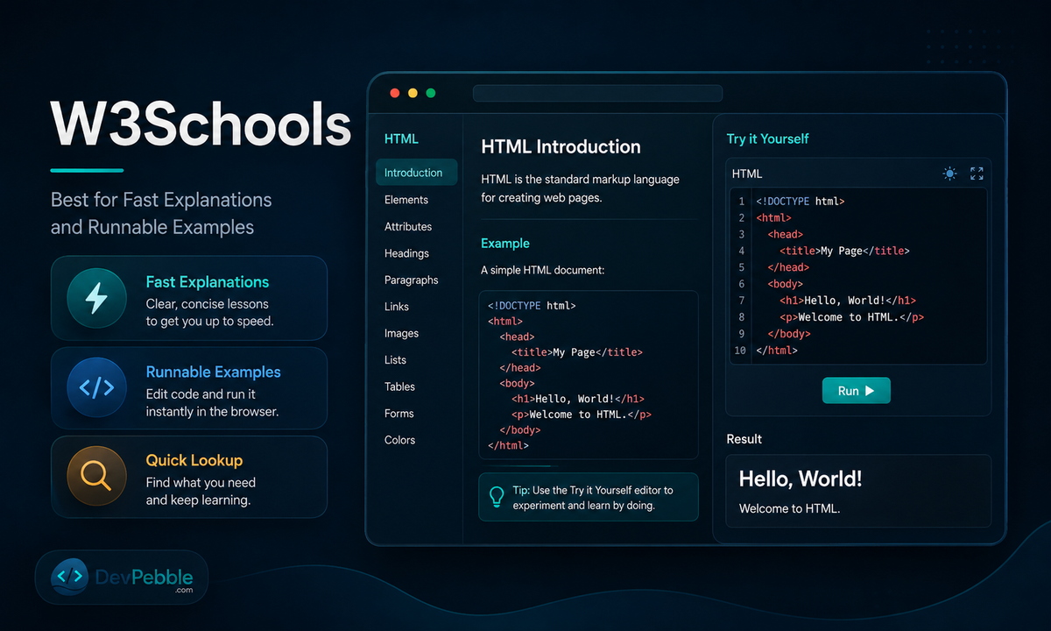
Task: Click line 7 h1 line in the editor
Action: tap(848, 301)
